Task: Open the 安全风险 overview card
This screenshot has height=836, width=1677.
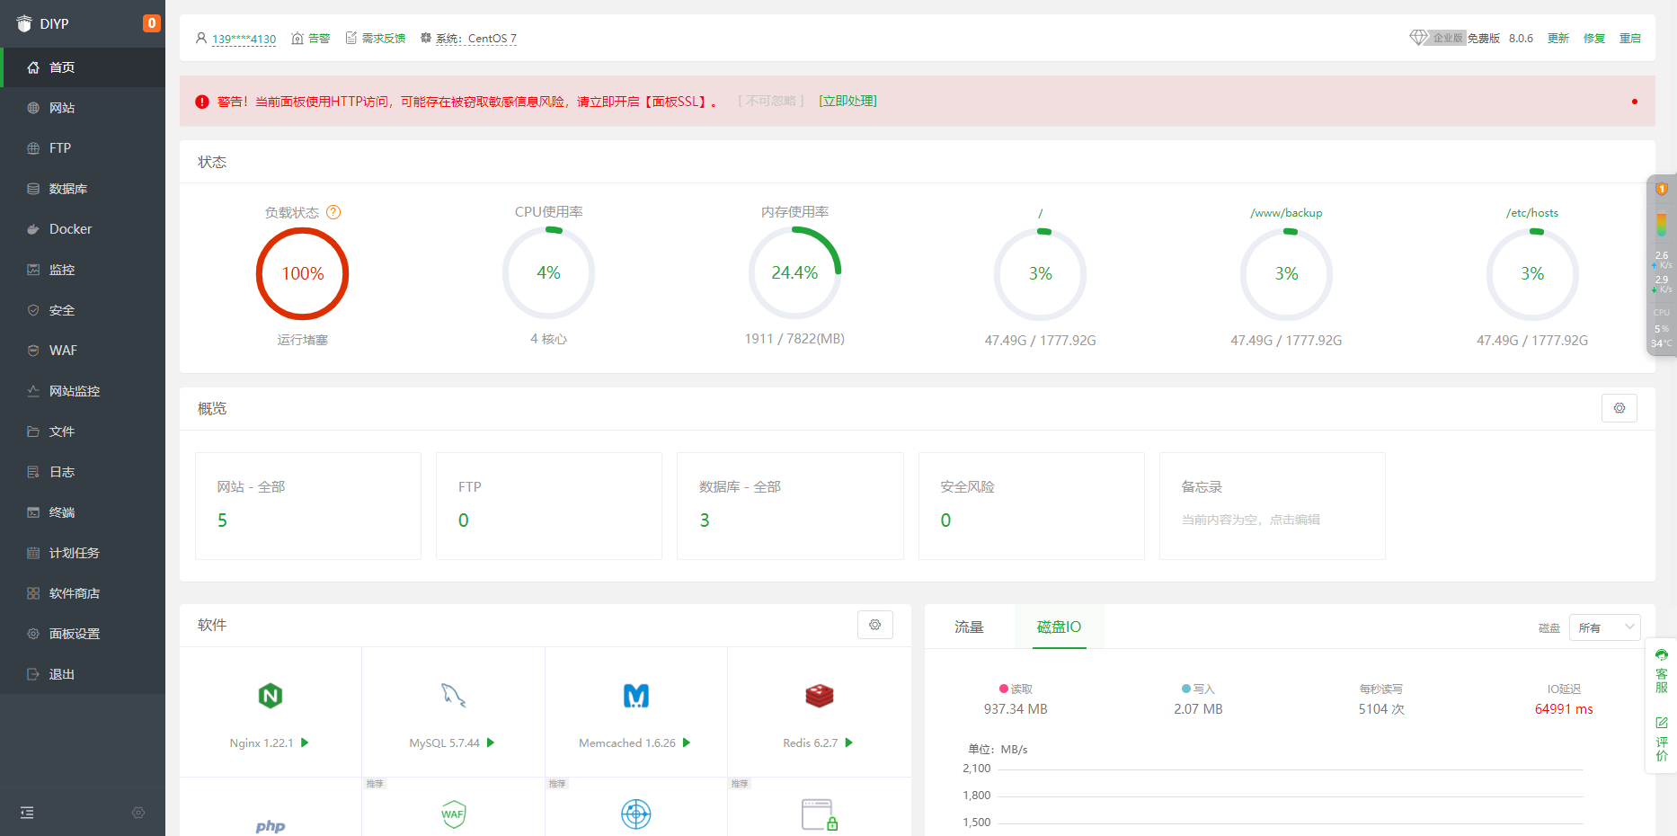Action: coord(1032,506)
